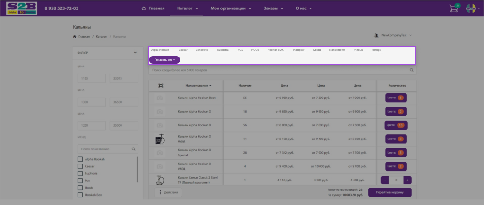The width and height of the screenshot is (484, 205).
Task: Select Euphoria brand tab
Action: 223,50
